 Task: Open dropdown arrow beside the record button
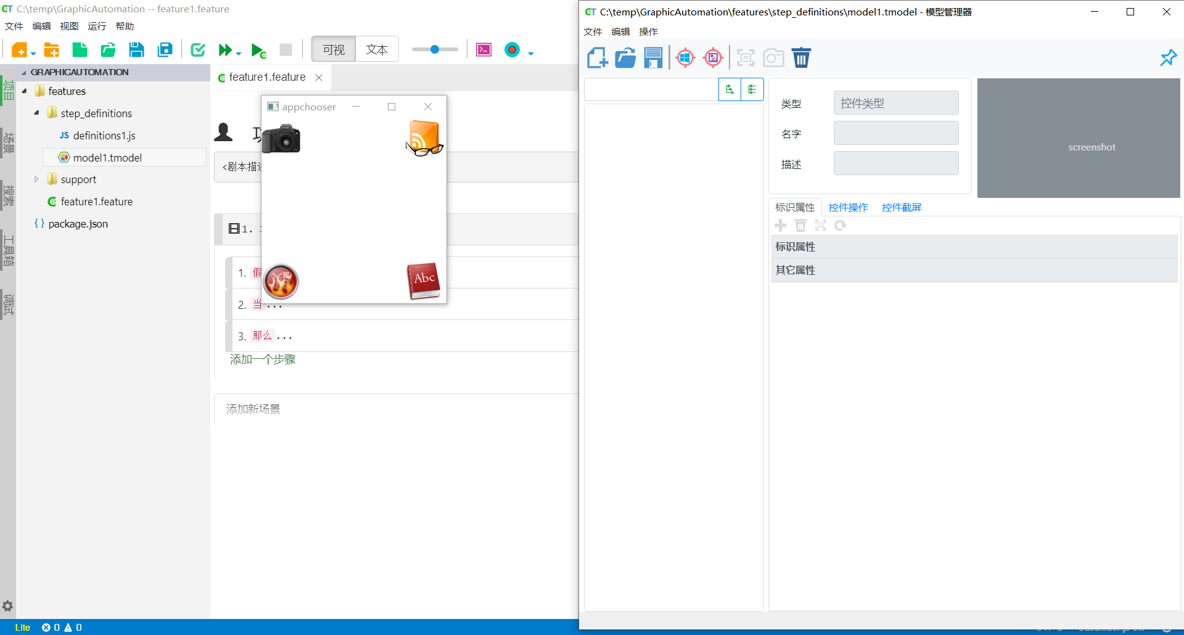531,54
